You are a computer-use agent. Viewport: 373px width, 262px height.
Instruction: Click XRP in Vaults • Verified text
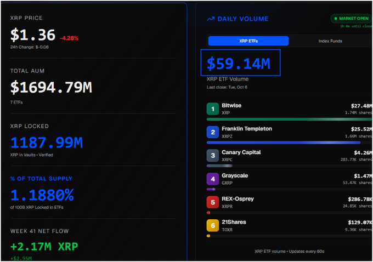[31, 155]
